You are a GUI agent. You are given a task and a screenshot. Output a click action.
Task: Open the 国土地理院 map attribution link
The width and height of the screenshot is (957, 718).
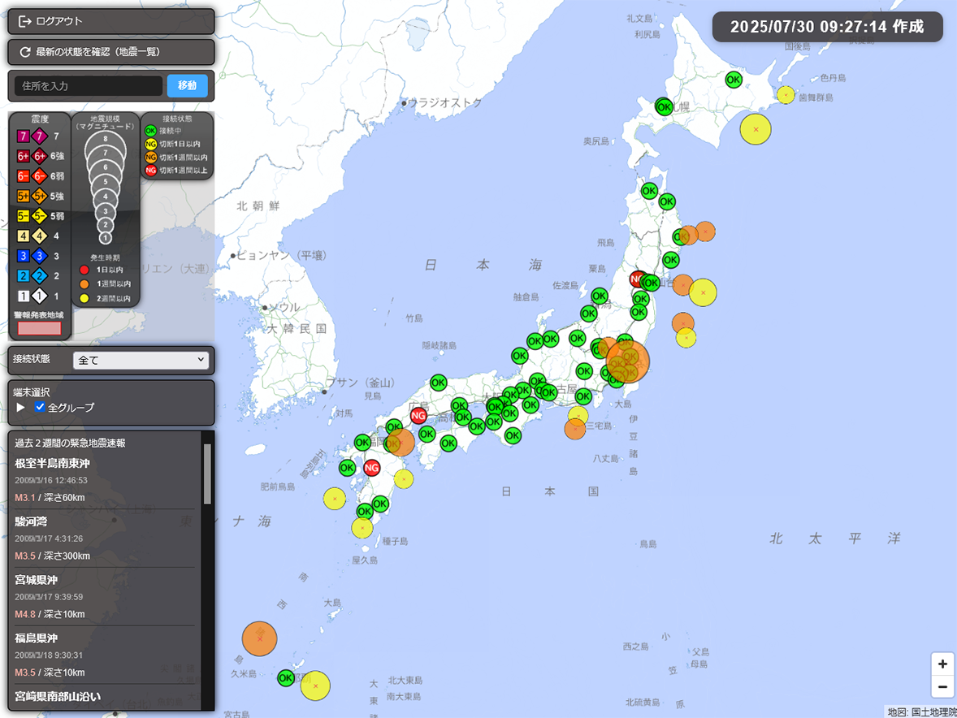coord(933,712)
